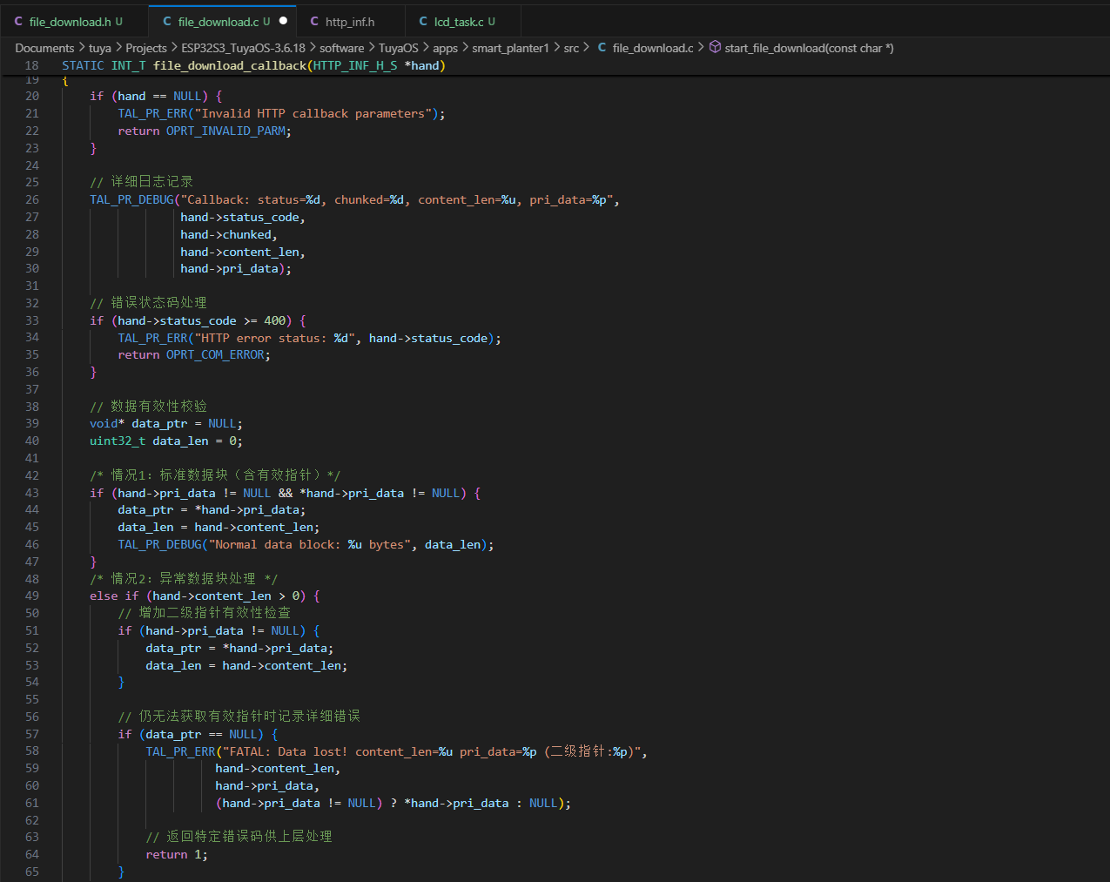The image size is (1110, 882).
Task: Open the src breadcrumb folder
Action: (x=571, y=48)
